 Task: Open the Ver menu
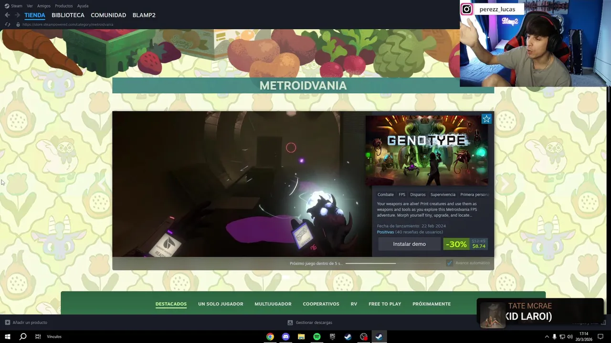tap(30, 6)
